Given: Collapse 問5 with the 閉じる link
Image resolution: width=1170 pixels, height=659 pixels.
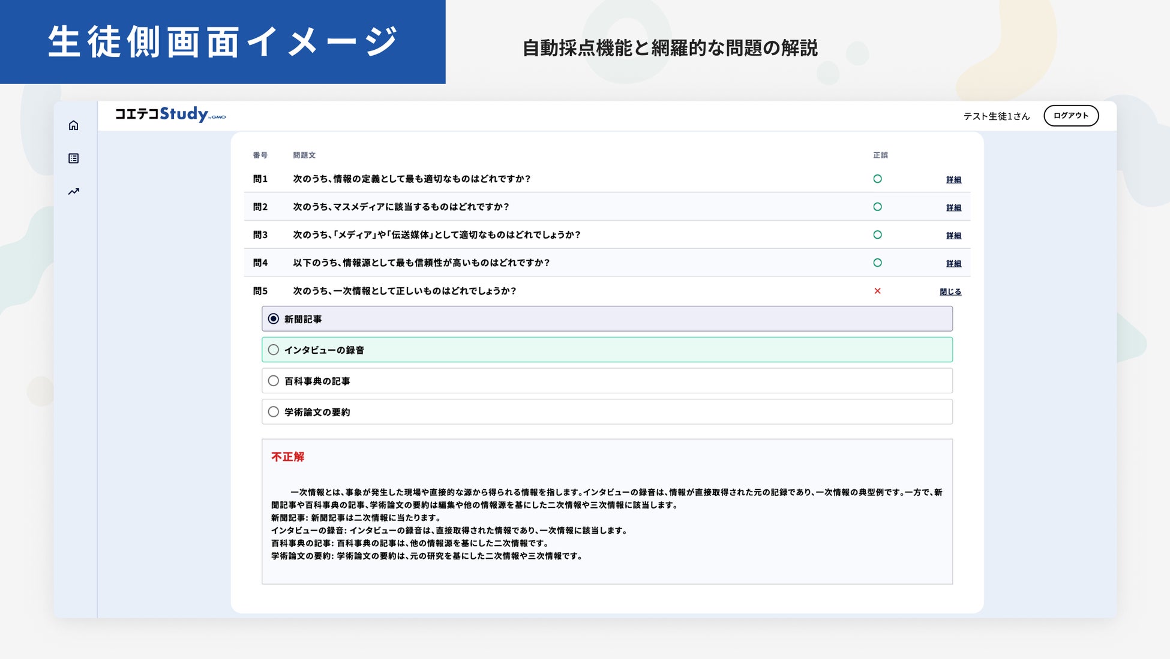Looking at the screenshot, I should pos(950,292).
